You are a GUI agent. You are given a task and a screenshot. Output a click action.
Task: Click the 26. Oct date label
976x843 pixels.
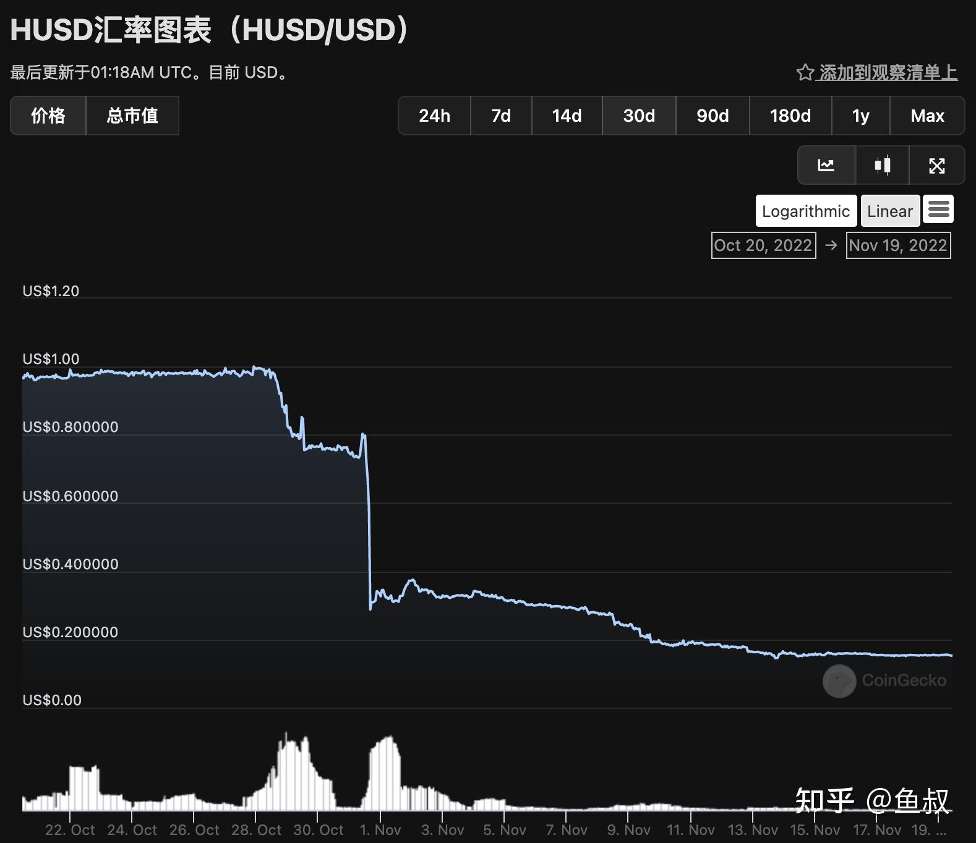[x=194, y=830]
